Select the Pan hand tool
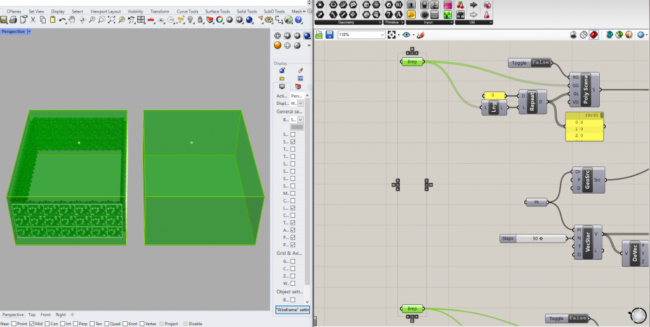 [x=72, y=20]
